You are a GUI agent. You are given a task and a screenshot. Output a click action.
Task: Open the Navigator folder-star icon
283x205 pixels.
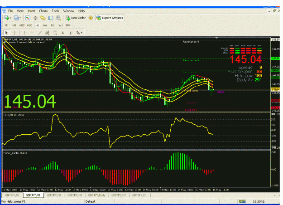click(43, 18)
